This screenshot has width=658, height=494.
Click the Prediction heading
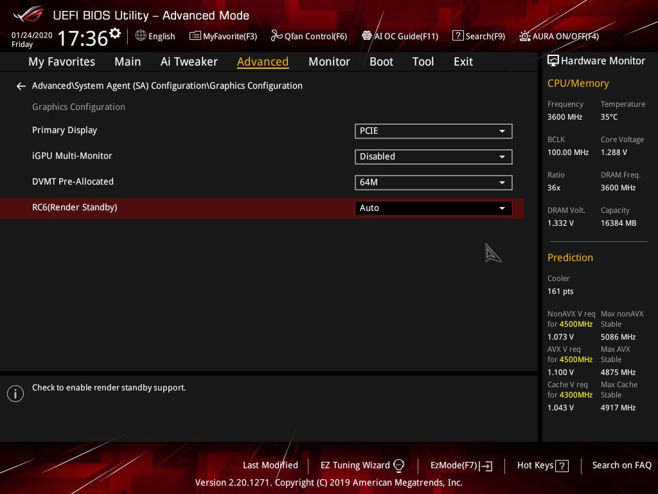(571, 257)
